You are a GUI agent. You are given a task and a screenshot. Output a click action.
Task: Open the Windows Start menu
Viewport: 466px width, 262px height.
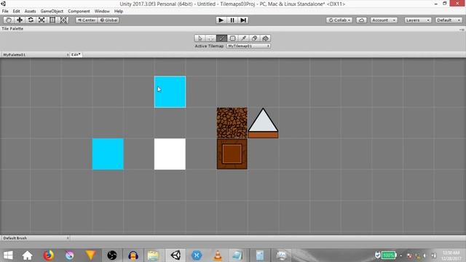point(8,255)
